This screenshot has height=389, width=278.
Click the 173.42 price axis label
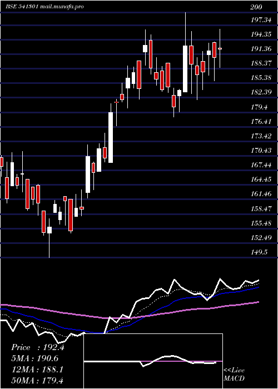coord(261,136)
